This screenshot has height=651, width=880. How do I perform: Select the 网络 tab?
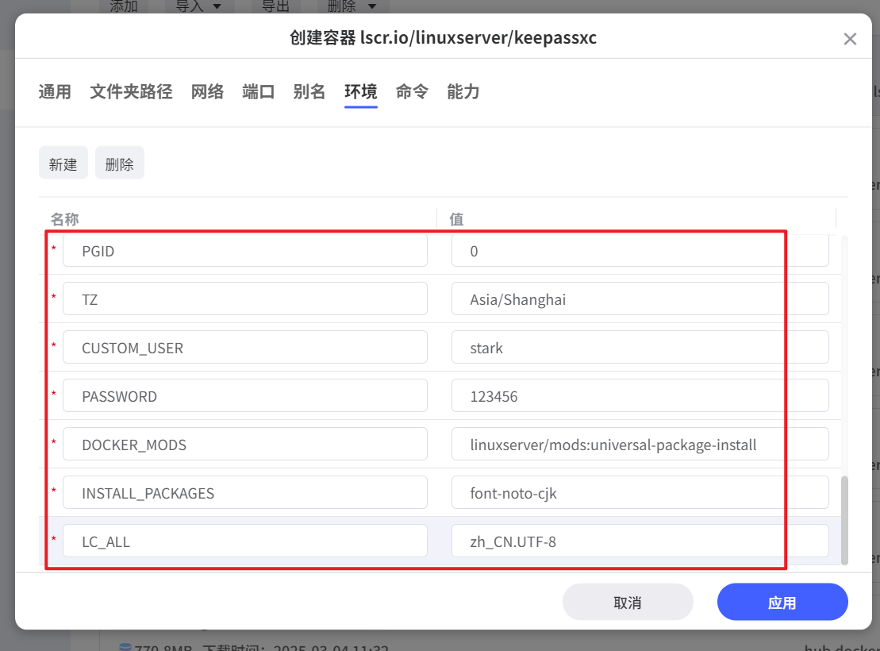[207, 91]
